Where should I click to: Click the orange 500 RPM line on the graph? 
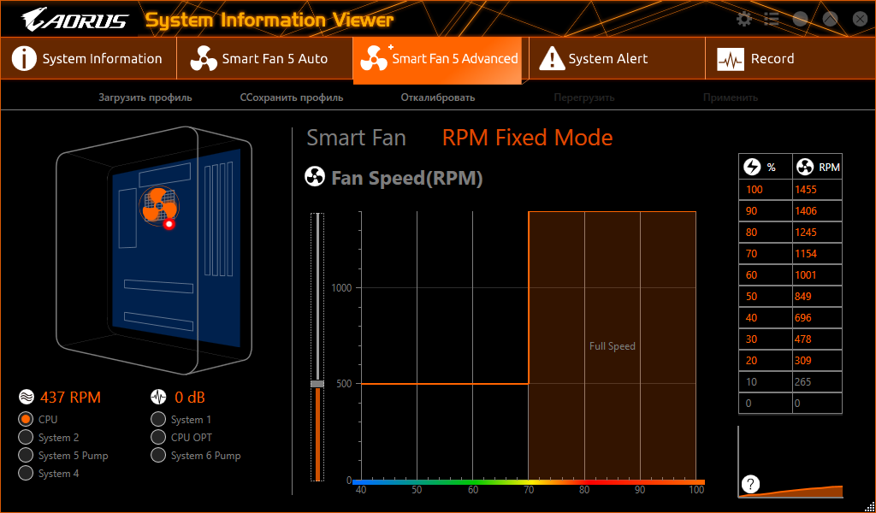click(x=445, y=384)
